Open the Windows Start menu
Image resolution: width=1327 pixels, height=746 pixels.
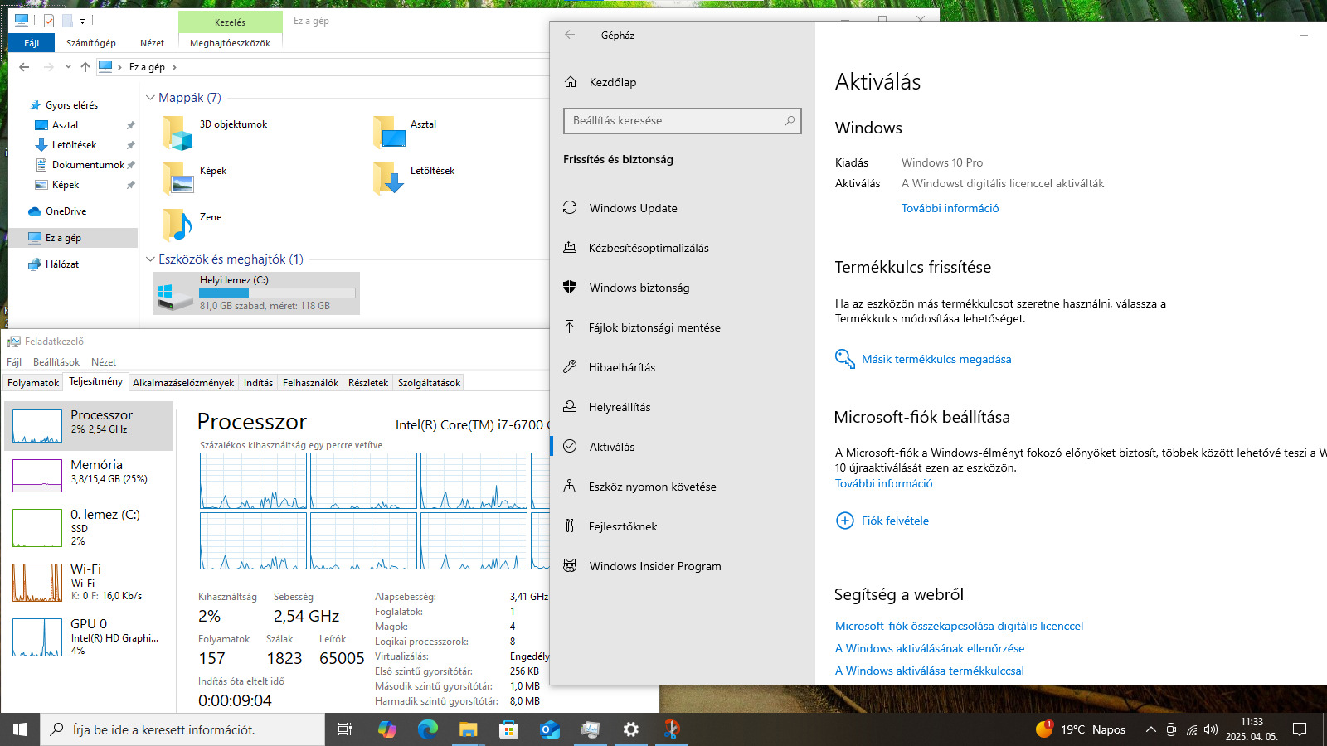coord(20,729)
